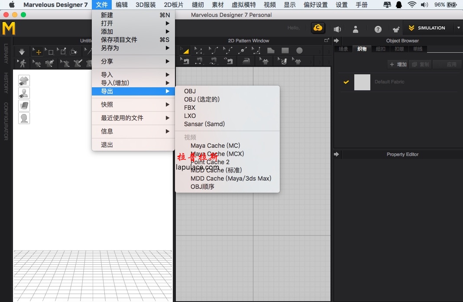
Task: Click the 增加 add fabric button
Action: pyautogui.click(x=398, y=64)
